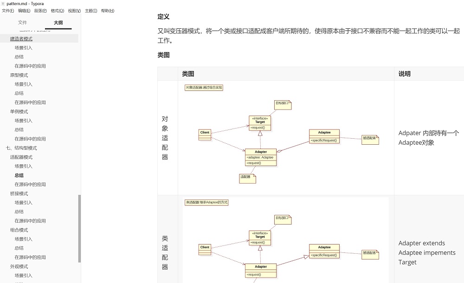Jump to 七、结构型模式 in the outline
Image resolution: width=464 pixels, height=283 pixels.
(21, 148)
